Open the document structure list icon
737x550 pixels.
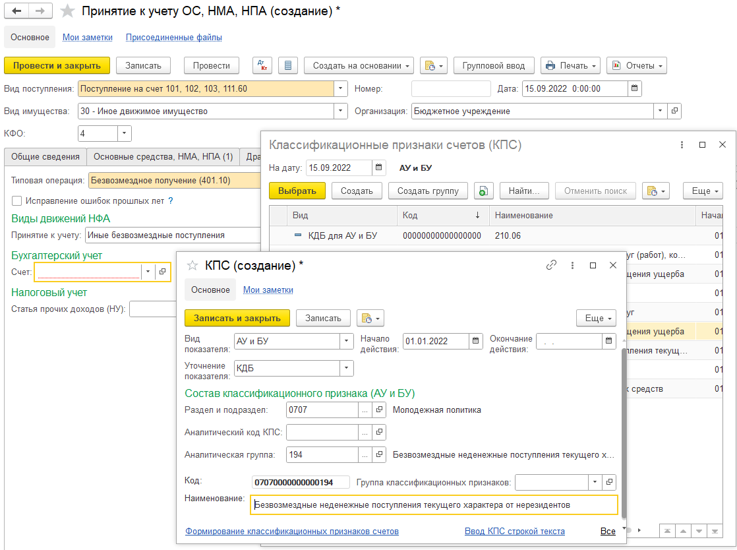[288, 66]
